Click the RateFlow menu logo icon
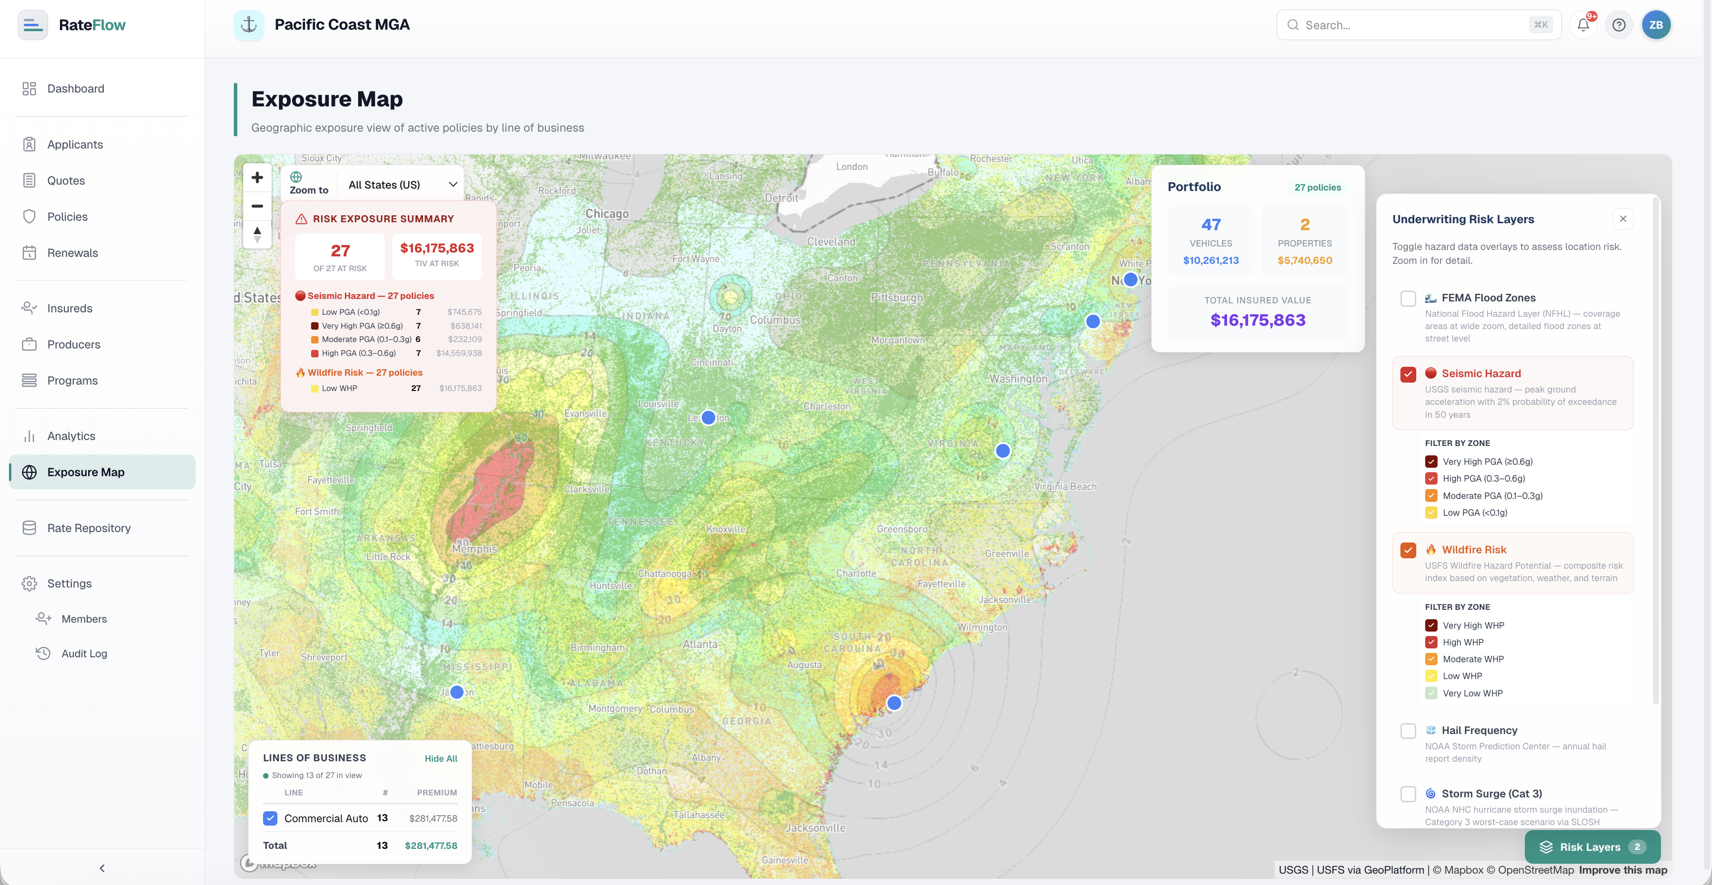Image resolution: width=1712 pixels, height=885 pixels. point(33,25)
